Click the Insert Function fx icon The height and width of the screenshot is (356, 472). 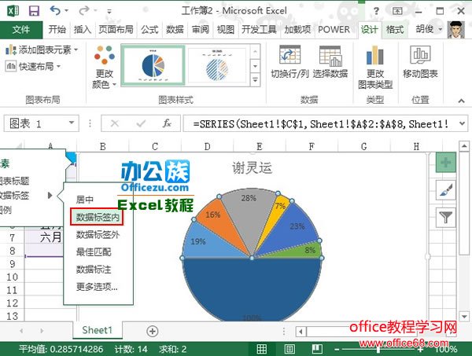(x=167, y=123)
